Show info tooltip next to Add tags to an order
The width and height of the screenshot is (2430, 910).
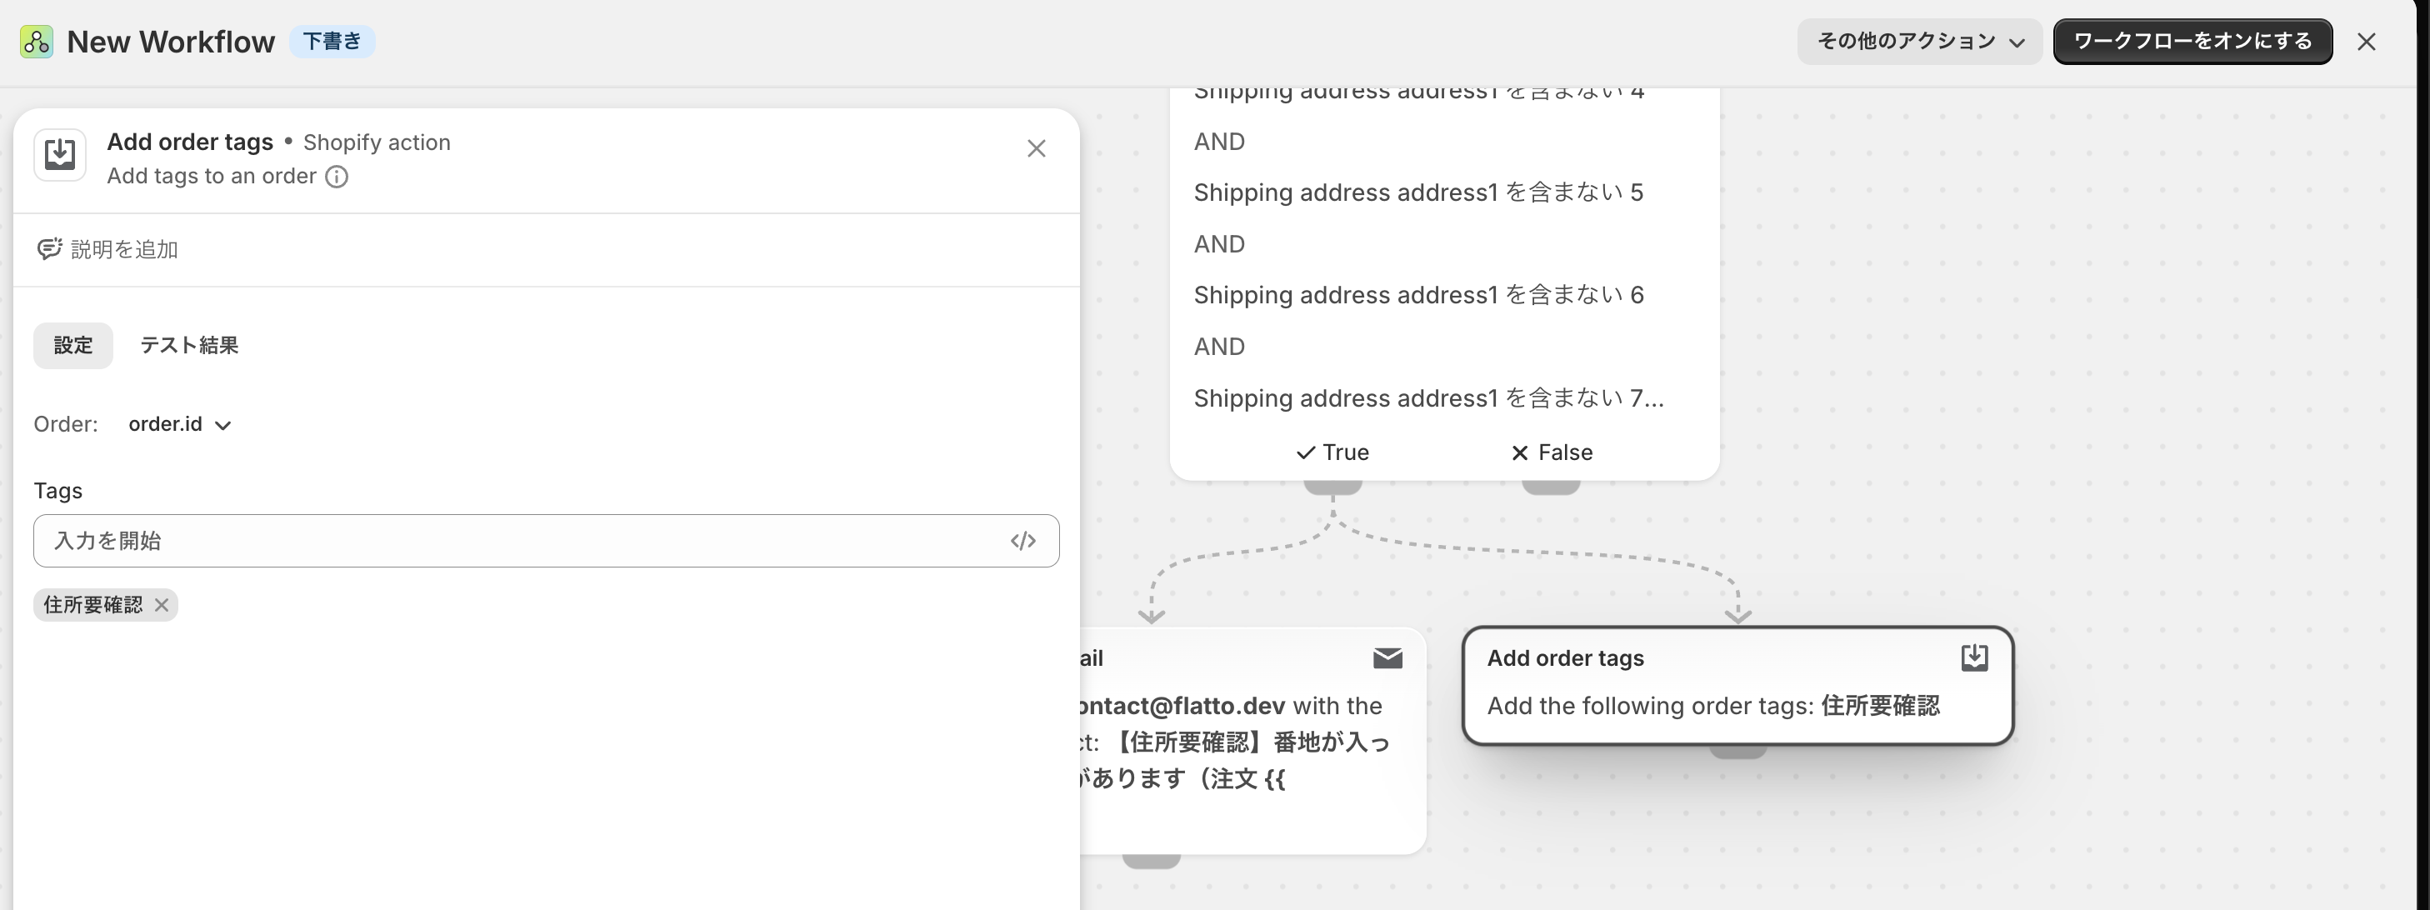[337, 177]
